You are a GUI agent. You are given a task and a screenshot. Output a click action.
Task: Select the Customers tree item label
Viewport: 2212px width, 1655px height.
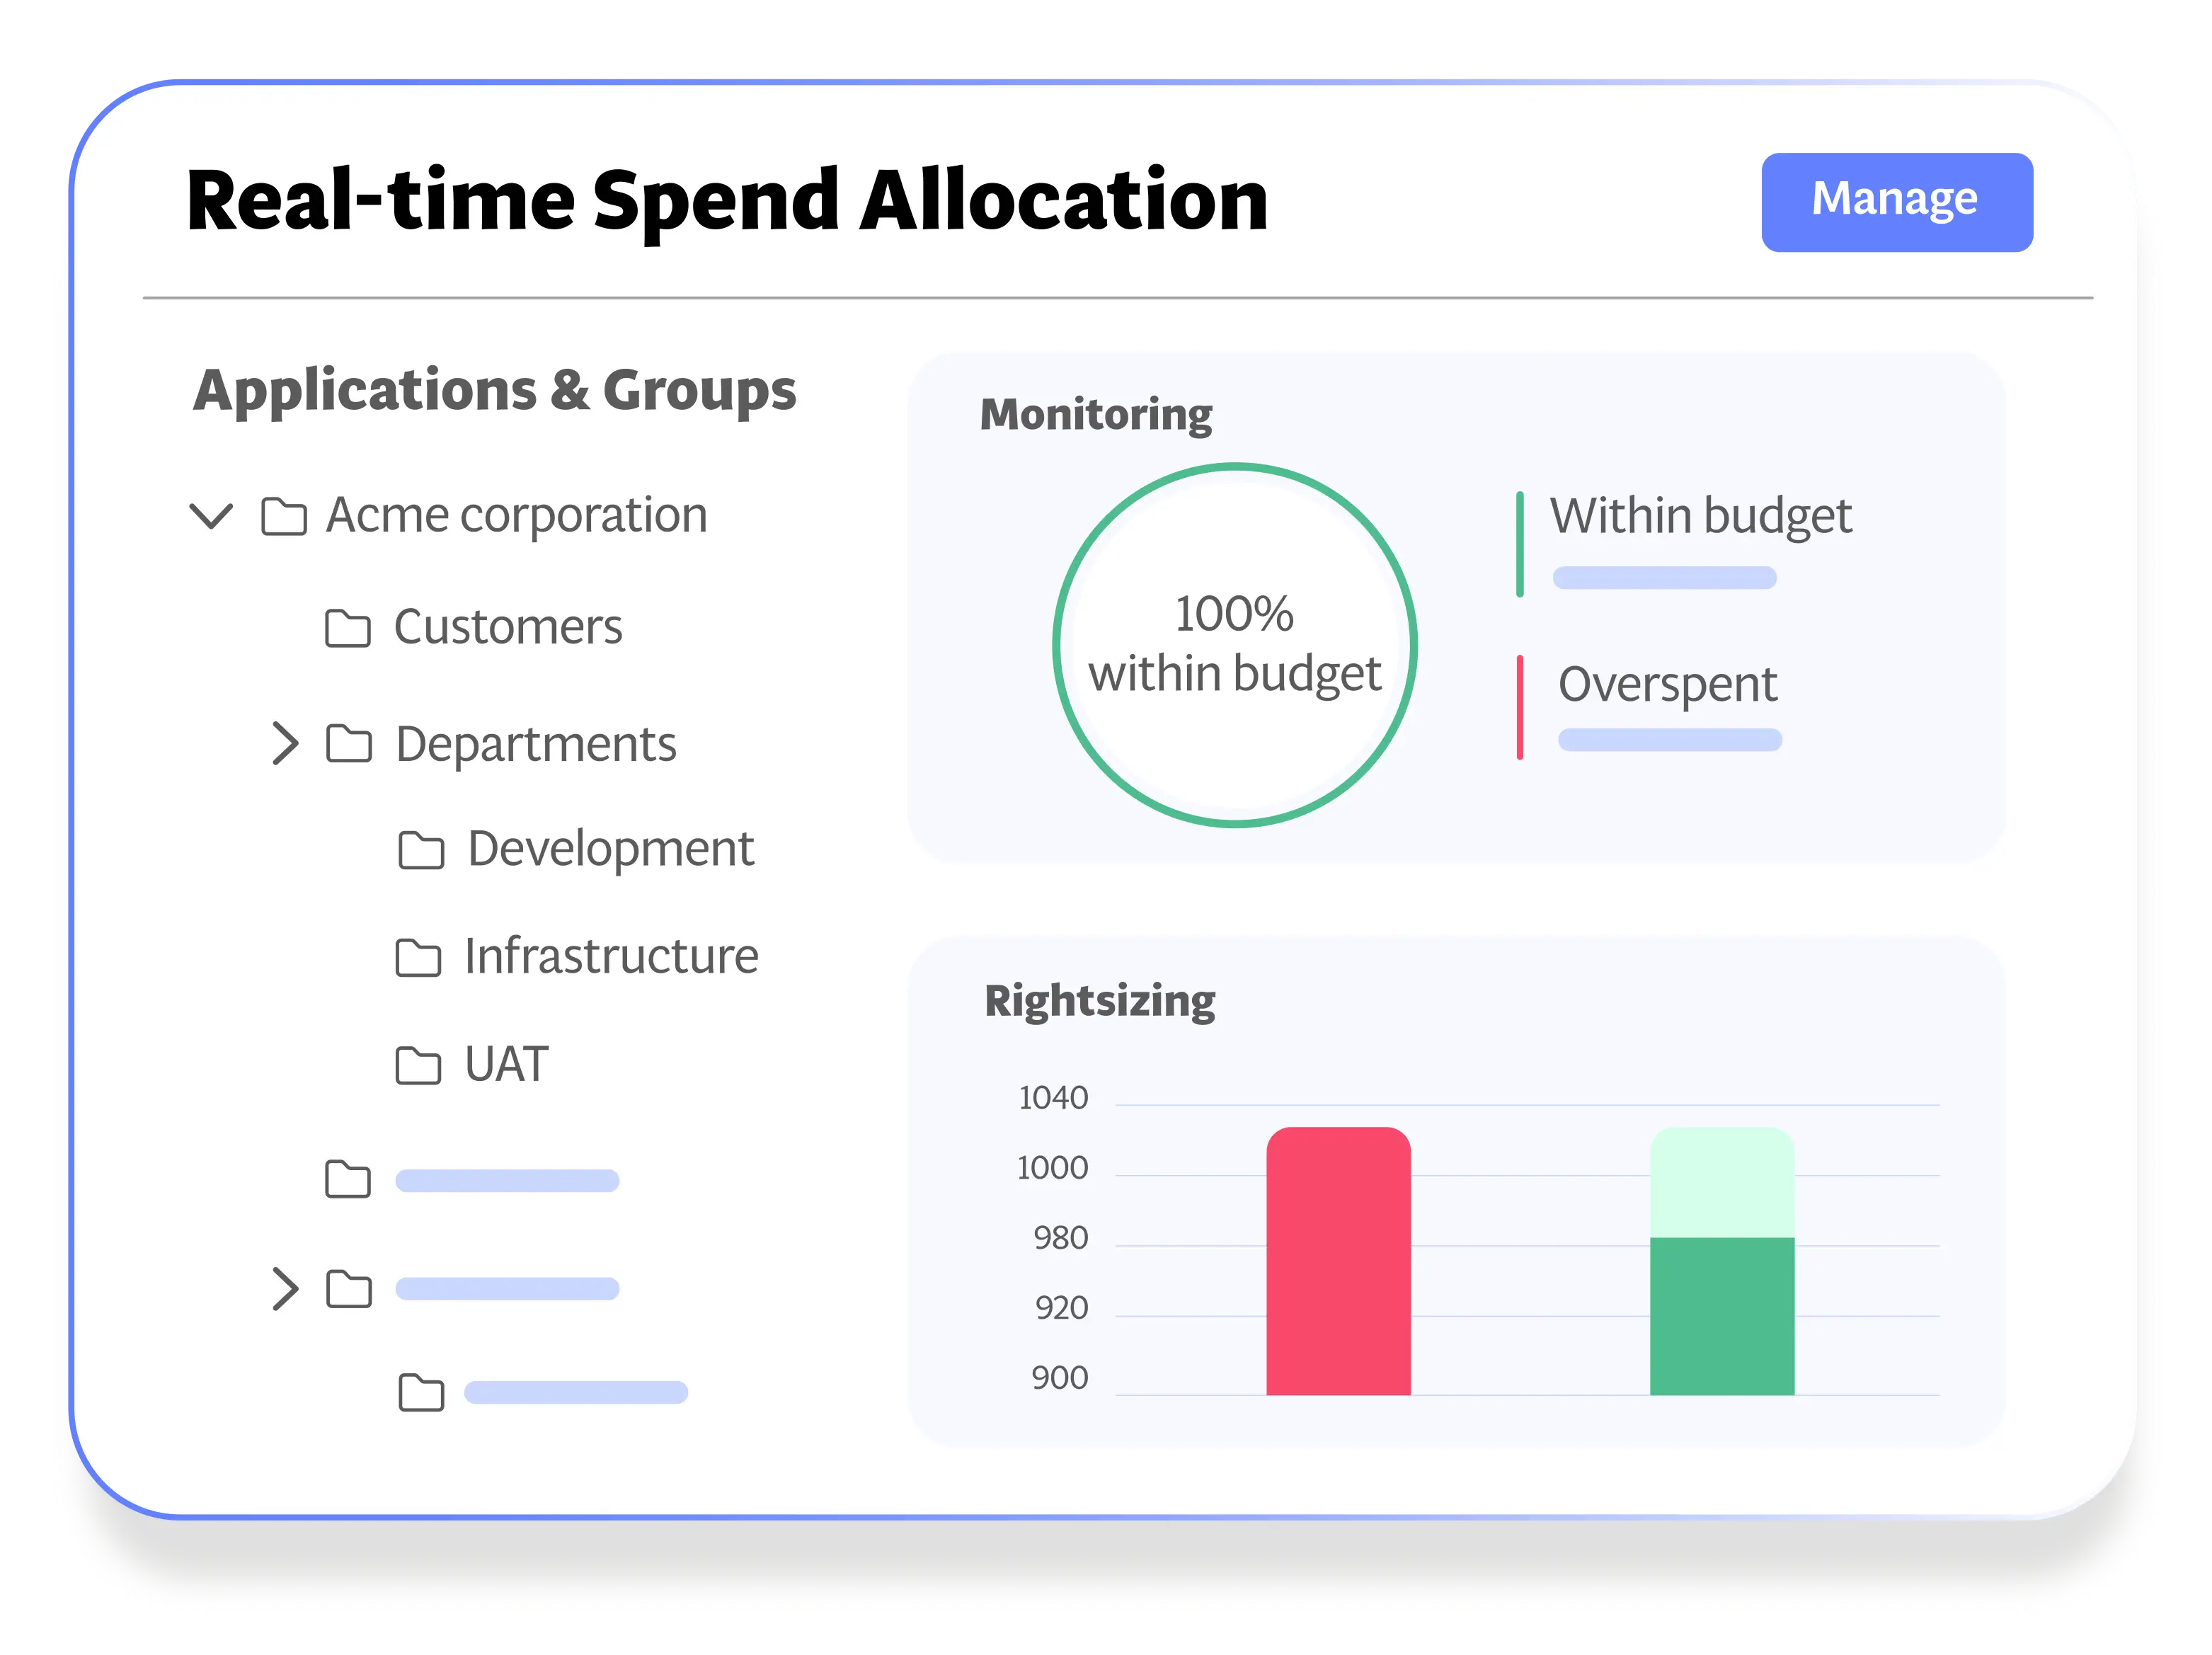[508, 628]
